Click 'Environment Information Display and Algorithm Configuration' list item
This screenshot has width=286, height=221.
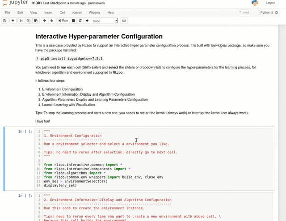pyautogui.click(x=88, y=94)
